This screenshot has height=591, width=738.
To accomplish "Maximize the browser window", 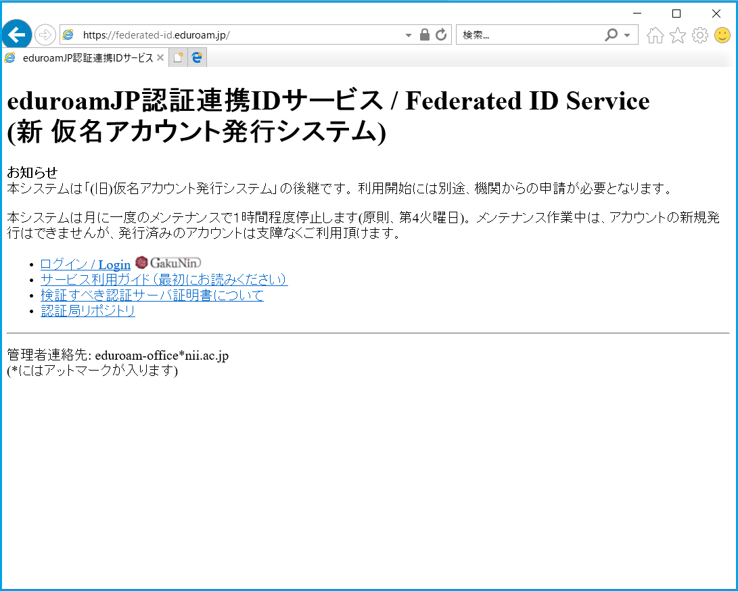I will point(676,14).
